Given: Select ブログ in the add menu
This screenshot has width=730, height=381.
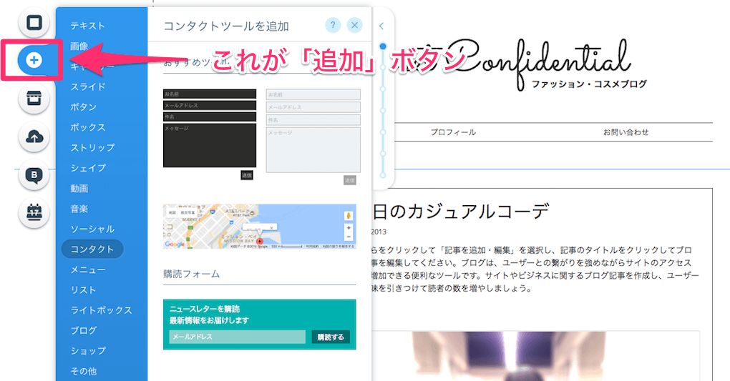Looking at the screenshot, I should click(83, 330).
